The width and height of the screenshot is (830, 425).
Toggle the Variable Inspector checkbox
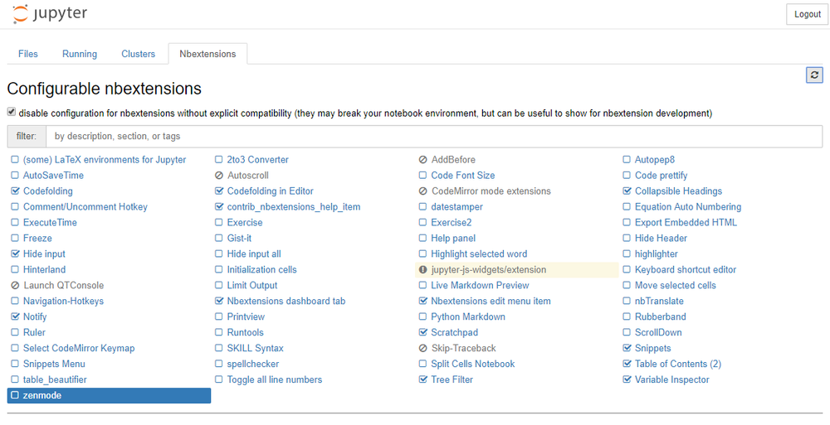tap(627, 380)
